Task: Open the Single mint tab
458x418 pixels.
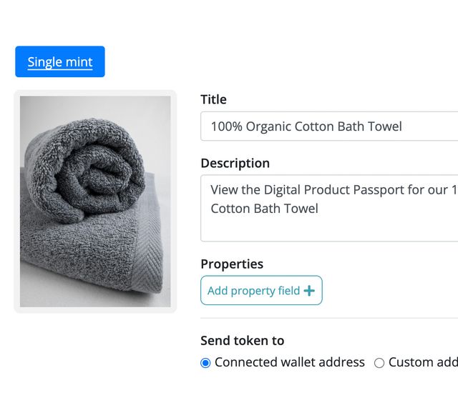Action: pos(60,62)
